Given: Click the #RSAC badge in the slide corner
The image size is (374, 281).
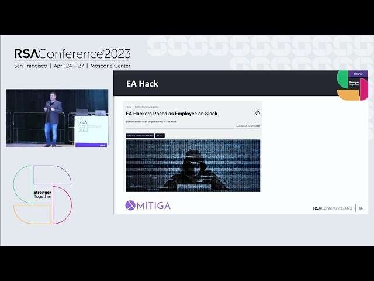Looking at the screenshot, I should tap(358, 74).
